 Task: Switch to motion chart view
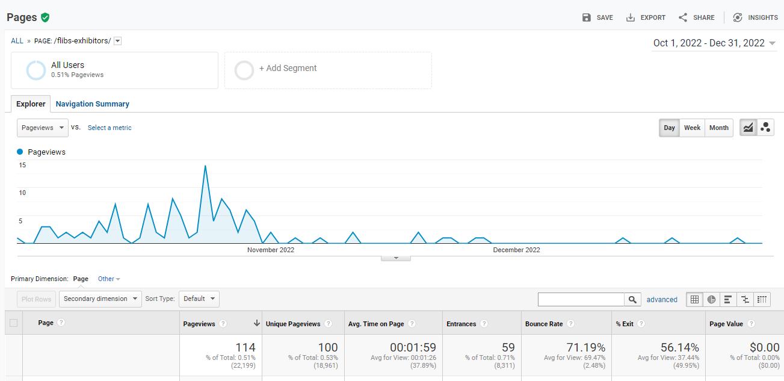click(765, 128)
